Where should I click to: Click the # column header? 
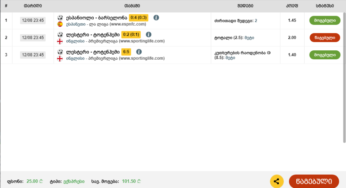coord(6,6)
